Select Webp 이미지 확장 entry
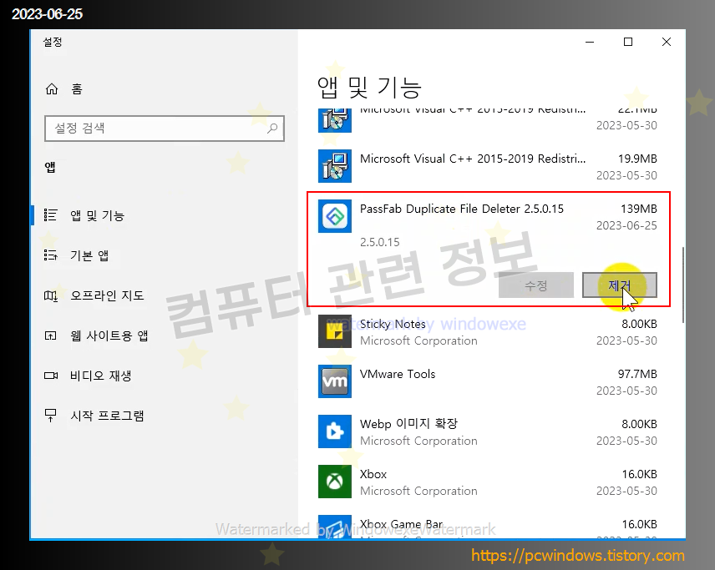Image resolution: width=715 pixels, height=570 pixels. 488,432
